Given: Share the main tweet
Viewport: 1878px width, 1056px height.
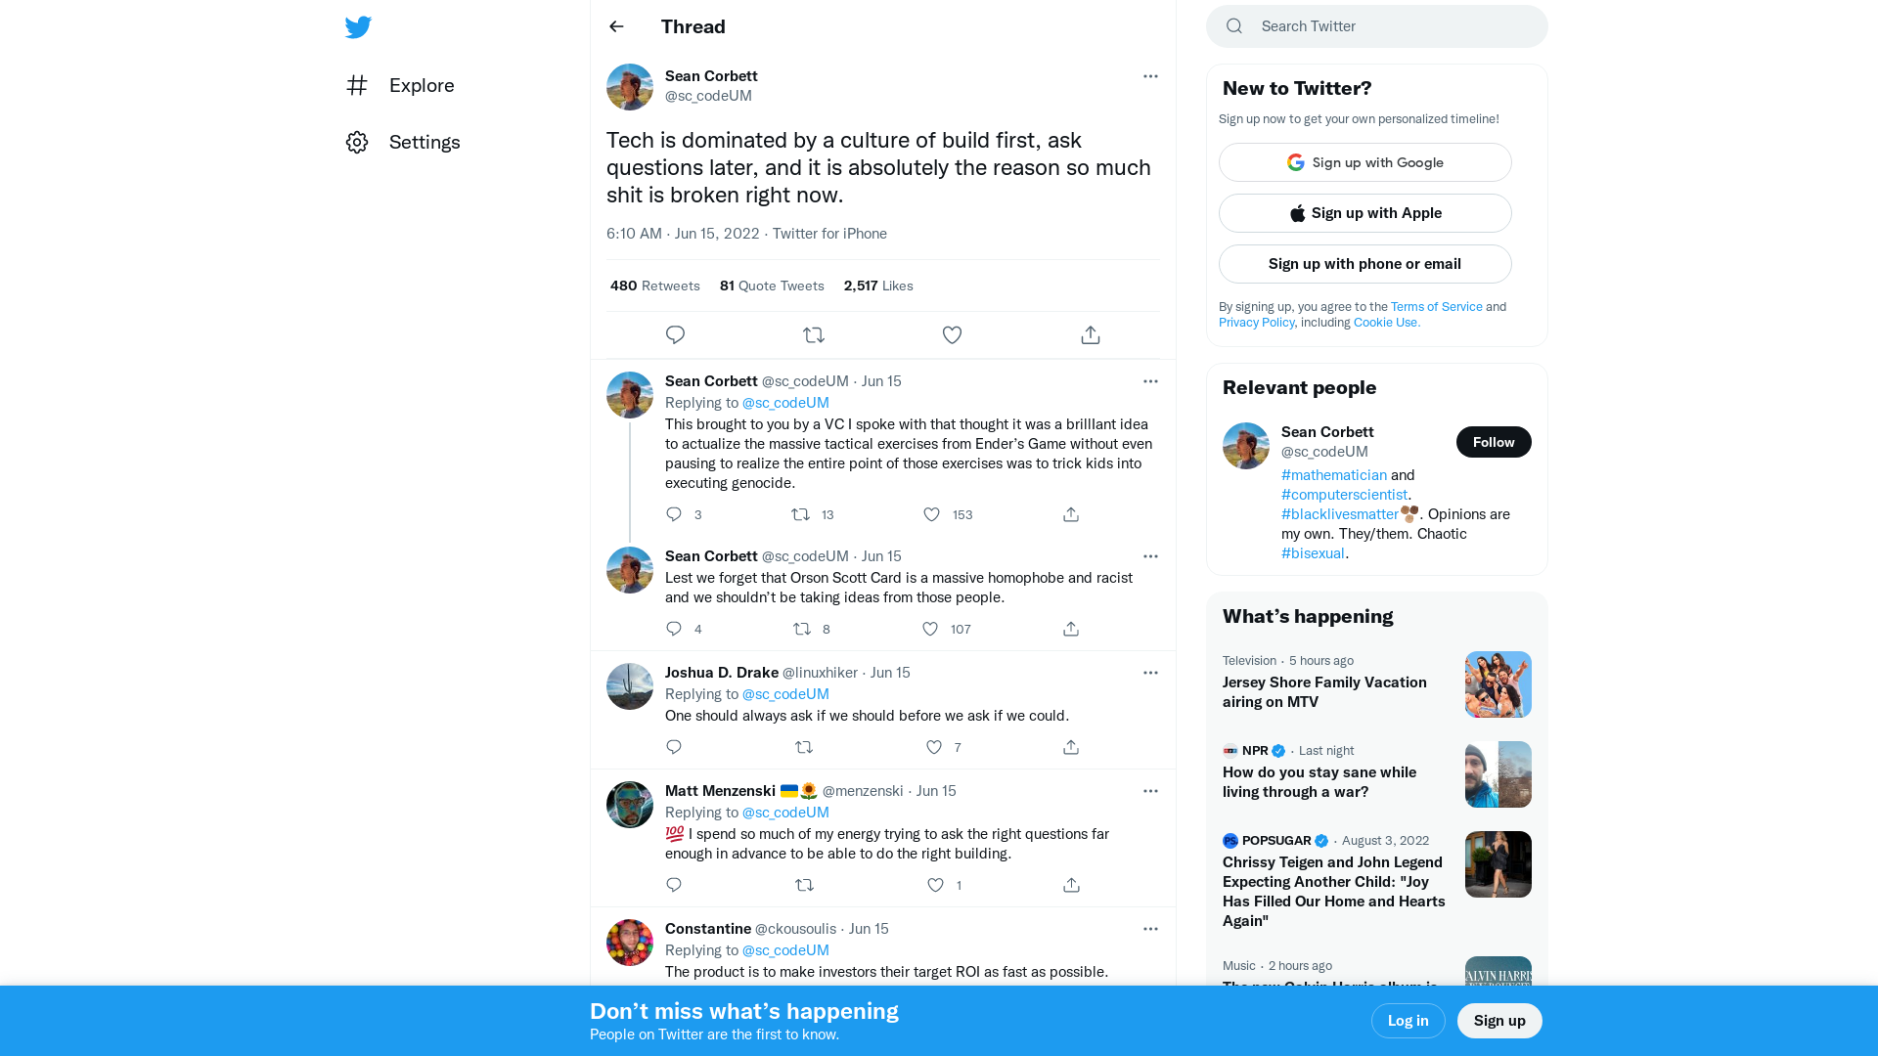Looking at the screenshot, I should 1090,334.
